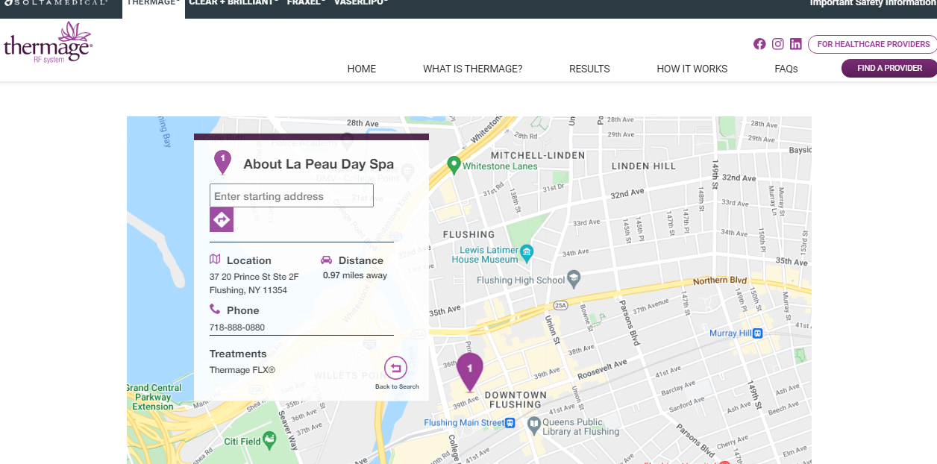The height and width of the screenshot is (464, 937).
Task: Click the Citi Field map marker
Action: coord(269,439)
